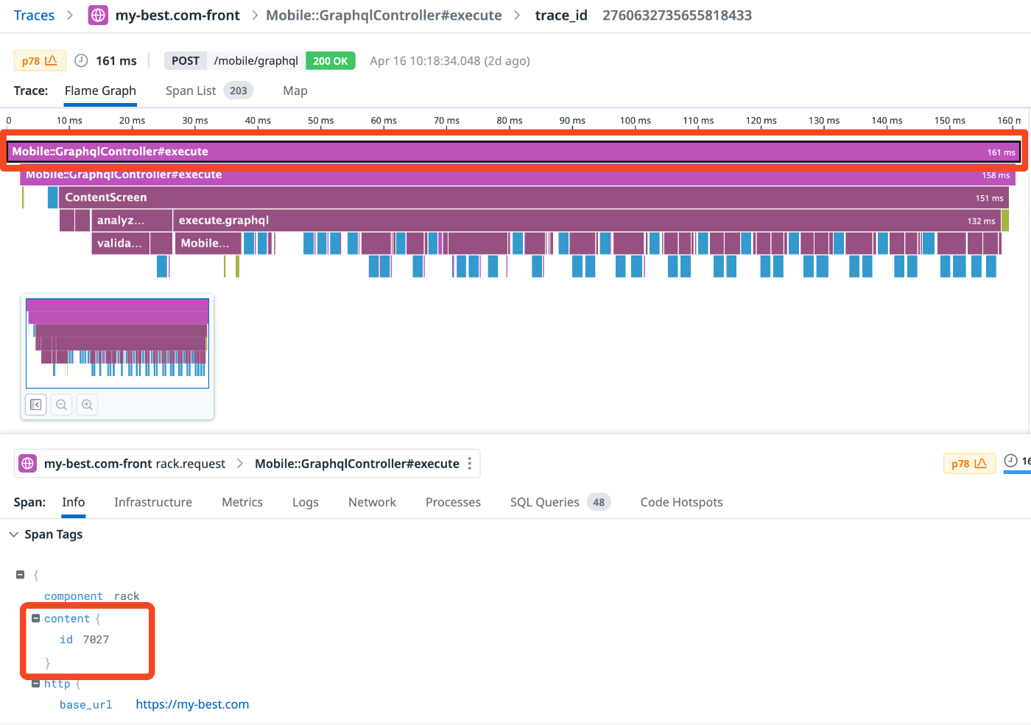Click my-best.com-front rack.request span breadcrumb
Image resolution: width=1031 pixels, height=725 pixels.
(135, 464)
